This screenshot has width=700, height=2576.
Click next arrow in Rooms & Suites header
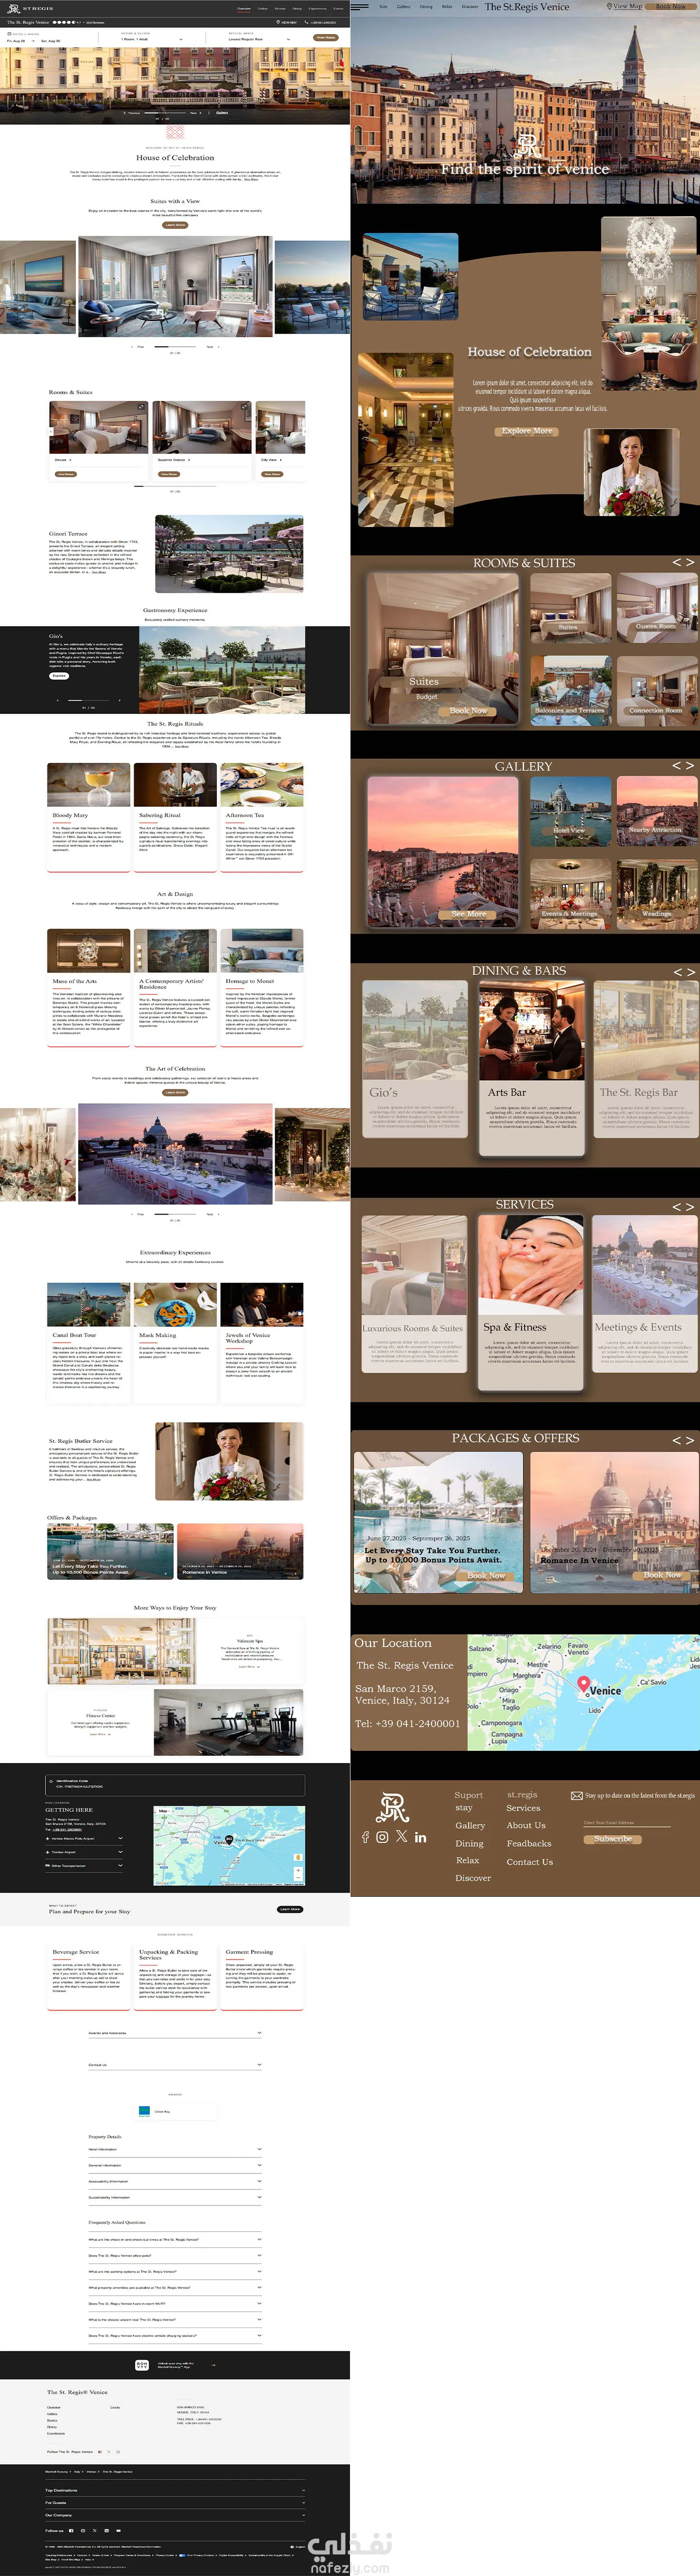689,562
